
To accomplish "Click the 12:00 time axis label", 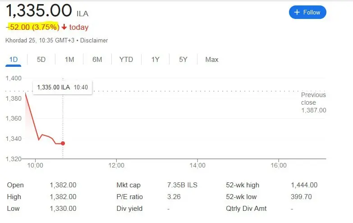I will pyautogui.click(x=116, y=166).
